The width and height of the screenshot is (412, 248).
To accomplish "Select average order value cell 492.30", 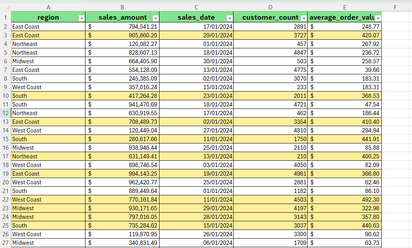I will (344, 200).
